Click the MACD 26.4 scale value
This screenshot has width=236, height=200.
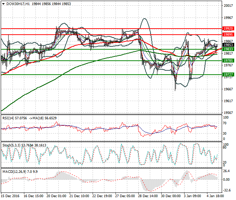tap(226, 171)
